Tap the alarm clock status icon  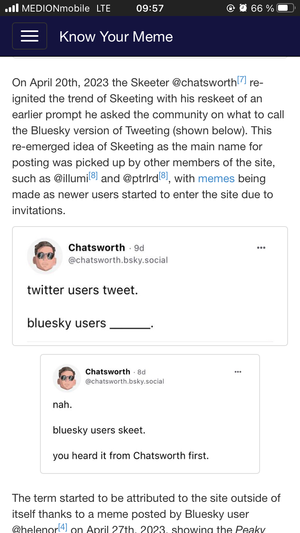[x=243, y=8]
